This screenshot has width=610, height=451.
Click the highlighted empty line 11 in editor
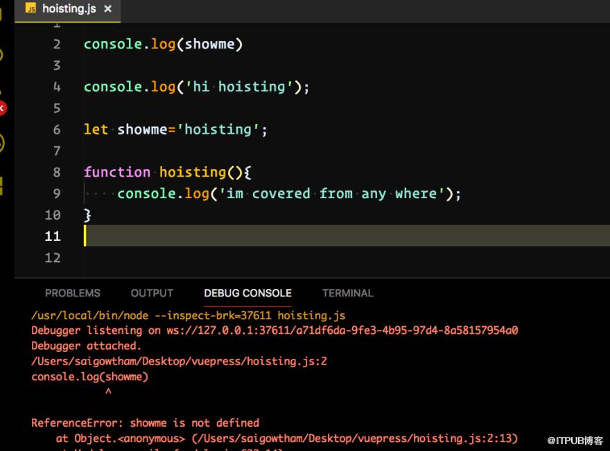point(347,236)
